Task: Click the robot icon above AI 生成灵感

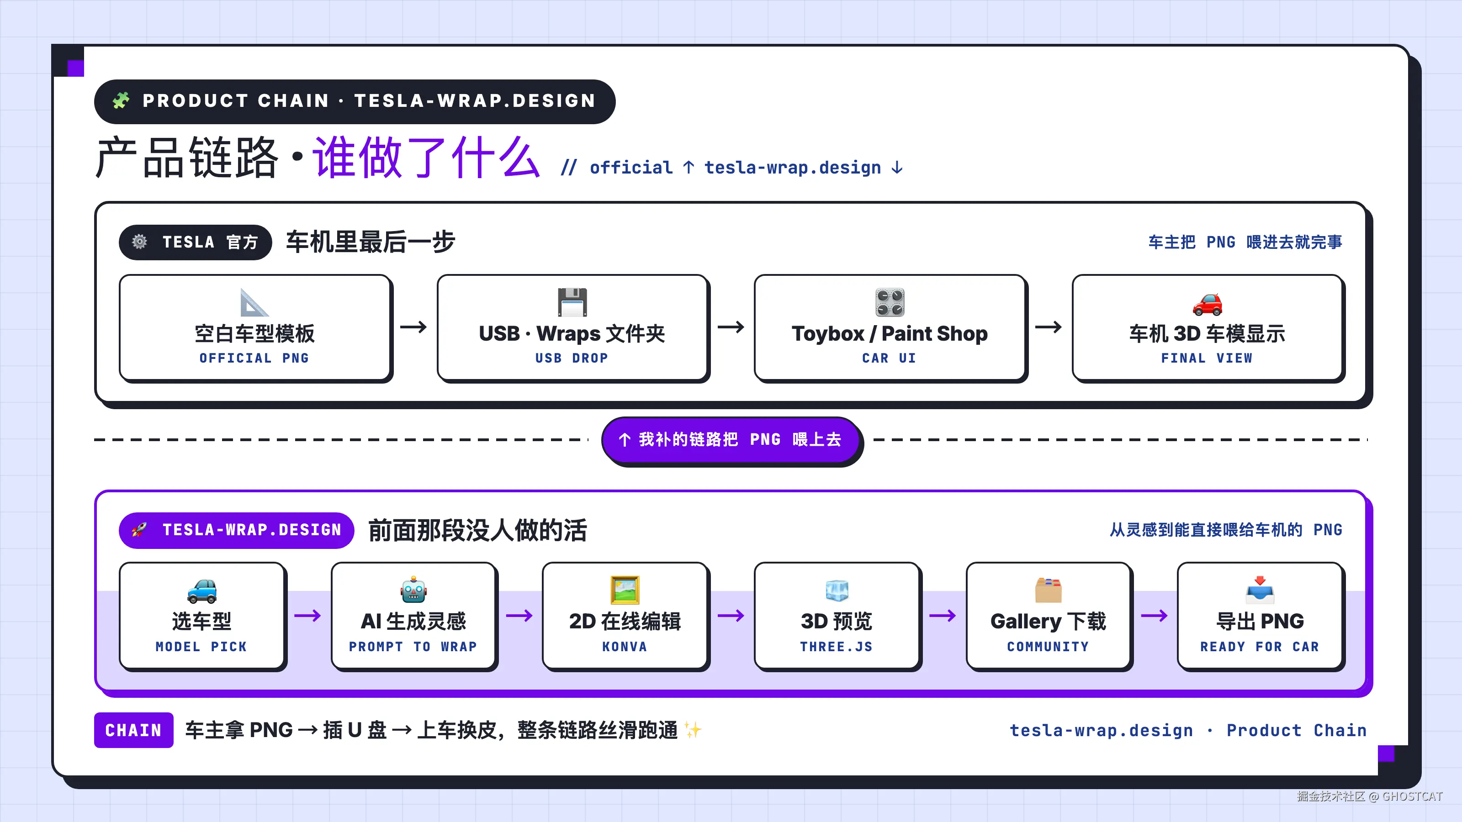Action: [x=413, y=590]
